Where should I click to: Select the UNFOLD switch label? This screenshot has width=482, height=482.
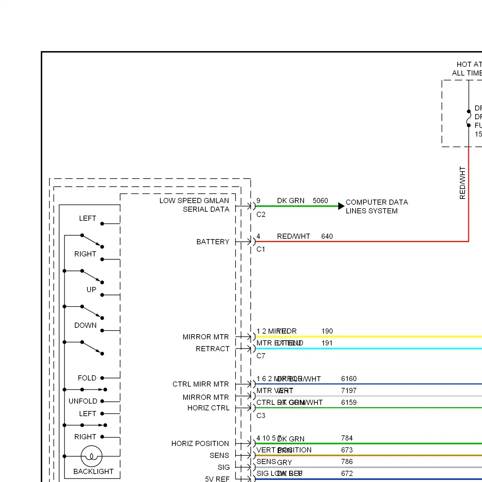tap(83, 401)
